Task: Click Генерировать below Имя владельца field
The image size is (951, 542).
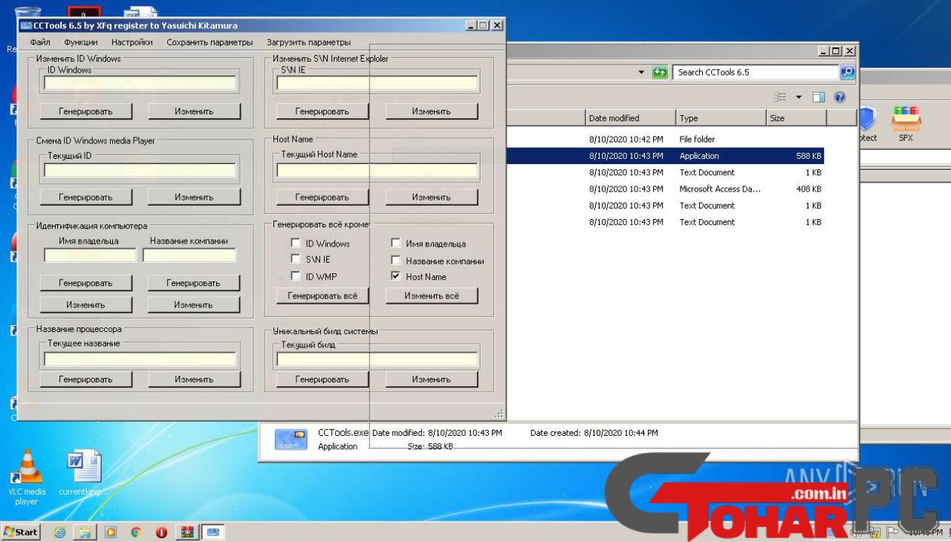Action: click(x=85, y=283)
